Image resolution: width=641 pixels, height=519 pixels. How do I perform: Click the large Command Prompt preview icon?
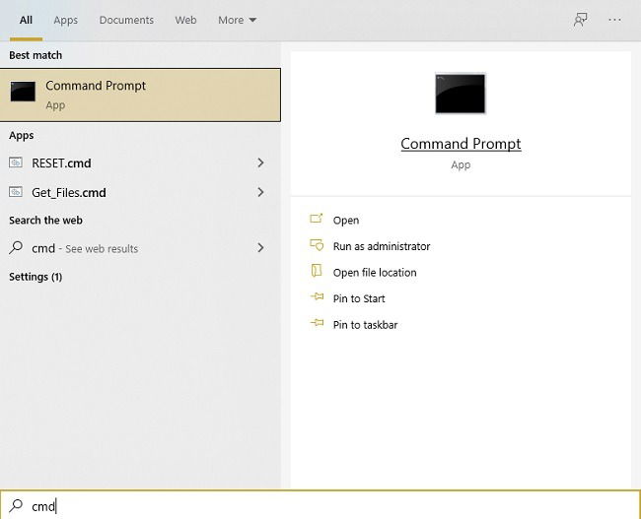pos(461,94)
